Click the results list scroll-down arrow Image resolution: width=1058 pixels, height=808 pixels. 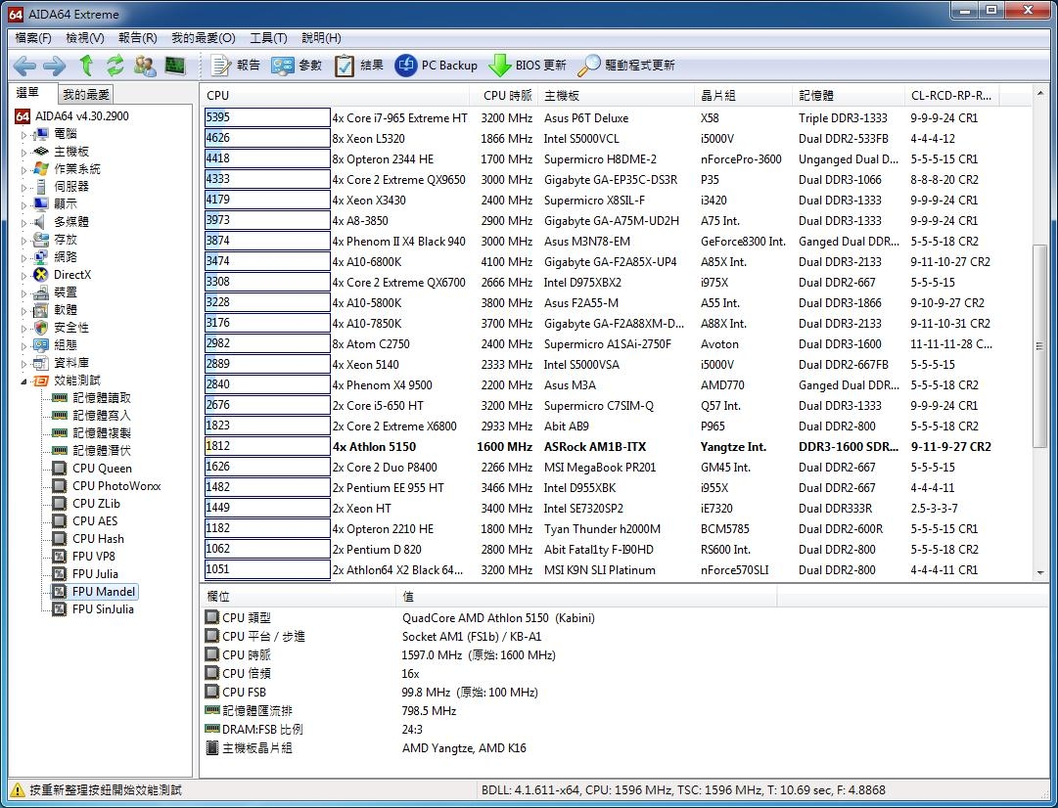coord(1039,572)
